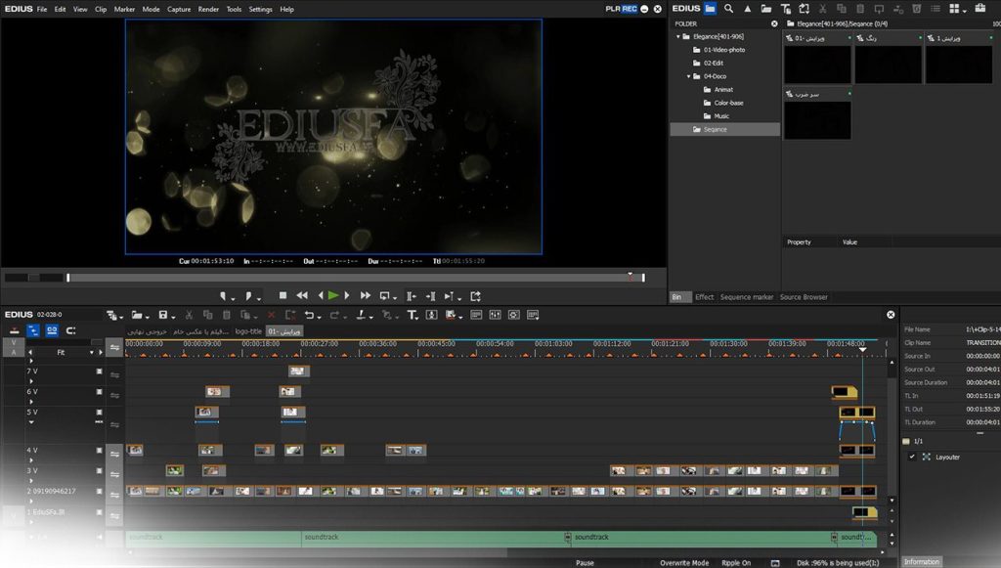This screenshot has height=568, width=1001.
Task: Stop playback in the player
Action: [x=283, y=295]
